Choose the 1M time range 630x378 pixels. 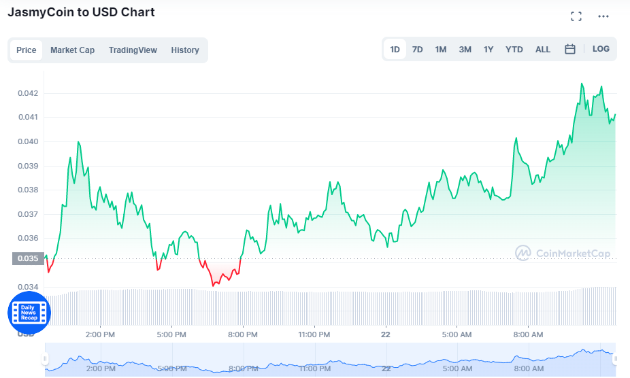[x=441, y=50]
